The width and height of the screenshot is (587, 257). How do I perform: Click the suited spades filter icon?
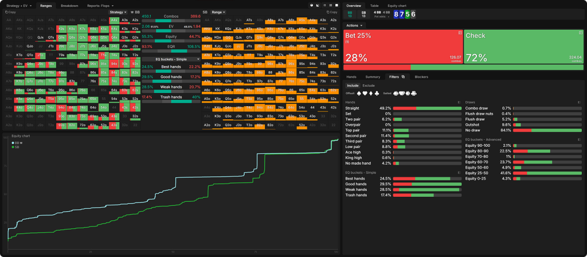[x=395, y=93]
